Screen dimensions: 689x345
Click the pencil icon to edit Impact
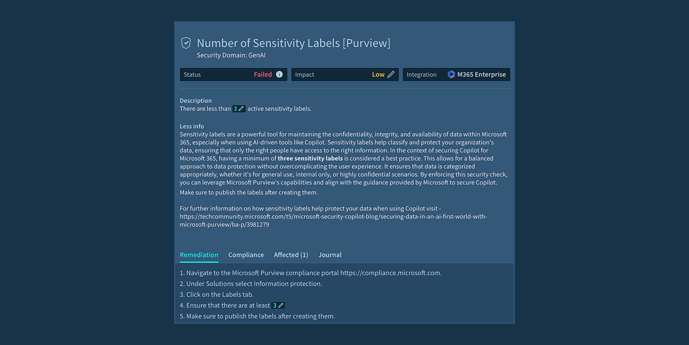[x=391, y=74]
